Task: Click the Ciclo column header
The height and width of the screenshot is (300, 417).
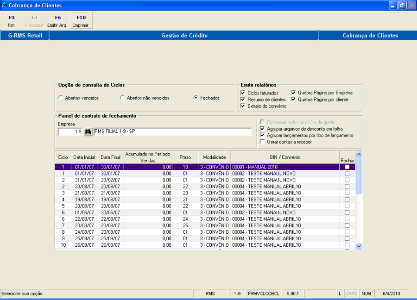Action: click(63, 157)
